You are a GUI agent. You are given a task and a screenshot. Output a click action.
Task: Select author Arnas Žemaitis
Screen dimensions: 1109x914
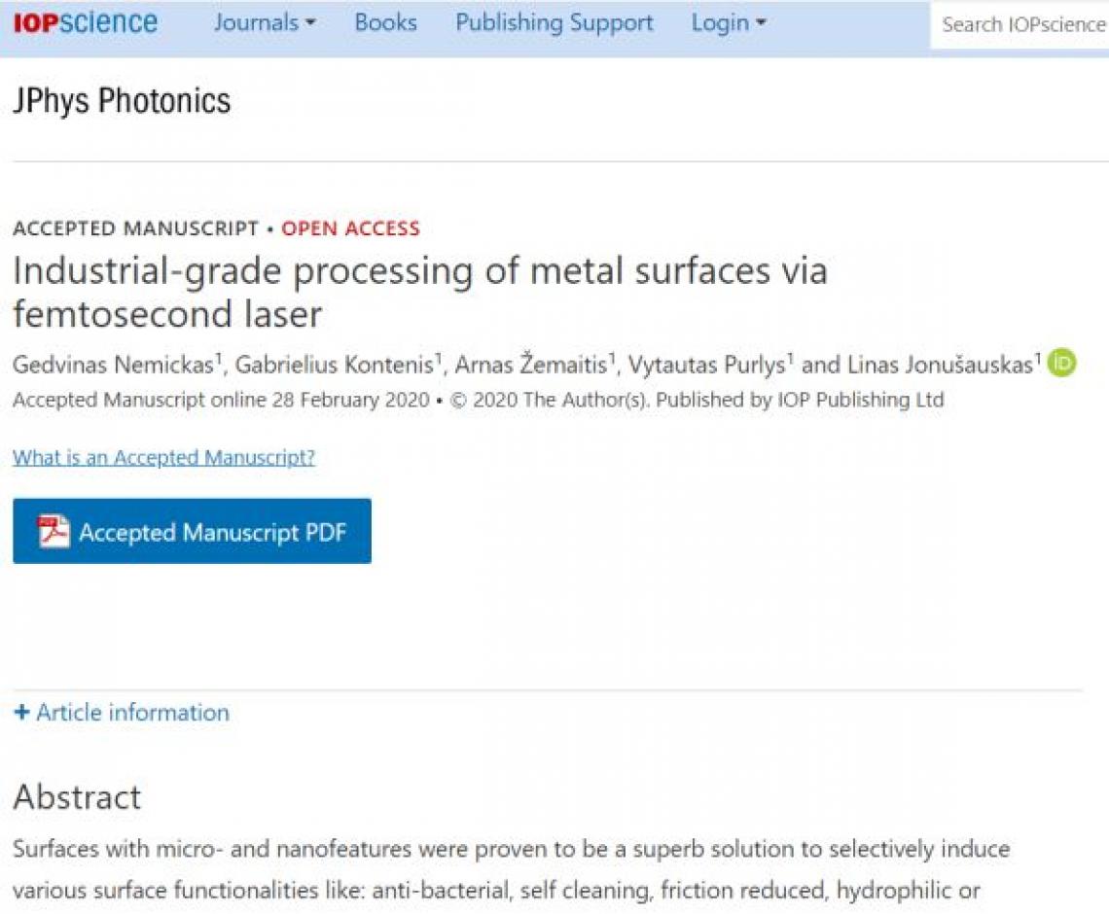point(530,365)
